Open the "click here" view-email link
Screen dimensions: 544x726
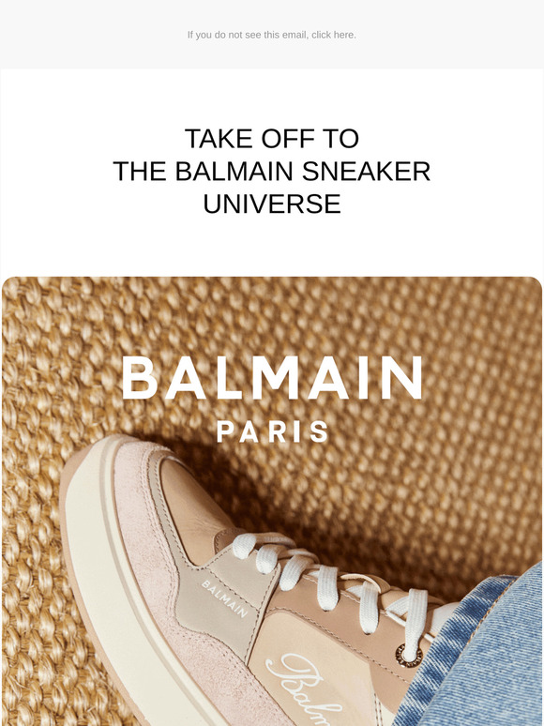tap(333, 35)
